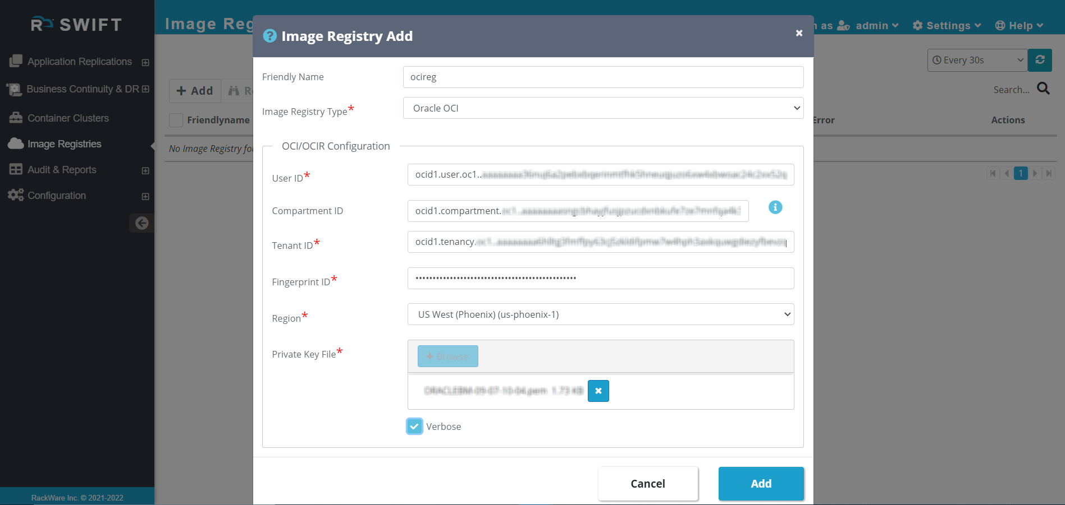Viewport: 1065px width, 505px height.
Task: Click the help question icon in dialog title
Action: 269,35
